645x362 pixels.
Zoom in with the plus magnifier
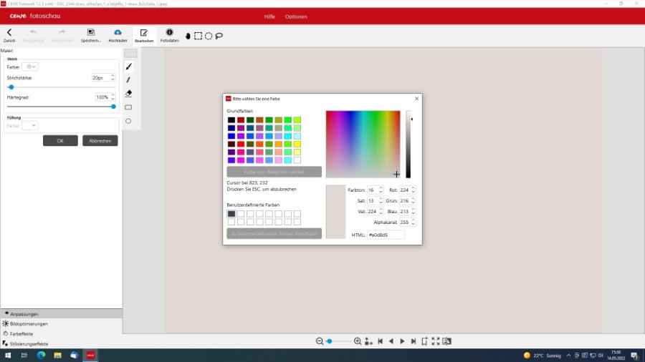click(x=358, y=341)
